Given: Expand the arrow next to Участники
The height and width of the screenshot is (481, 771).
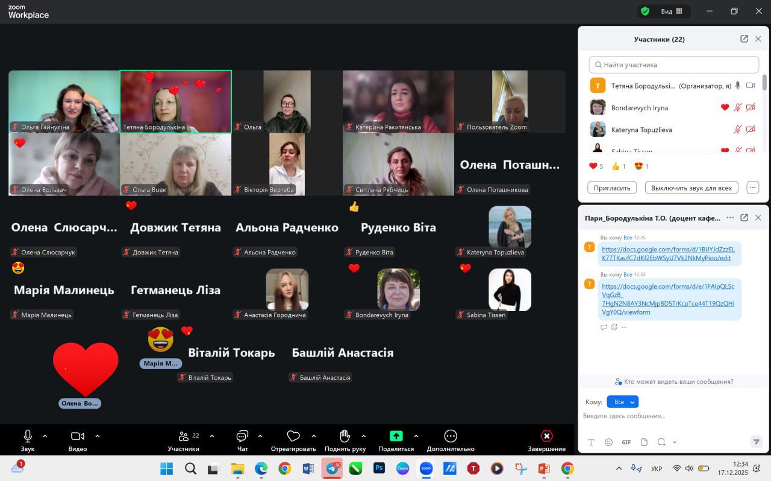Looking at the screenshot, I should coord(211,436).
